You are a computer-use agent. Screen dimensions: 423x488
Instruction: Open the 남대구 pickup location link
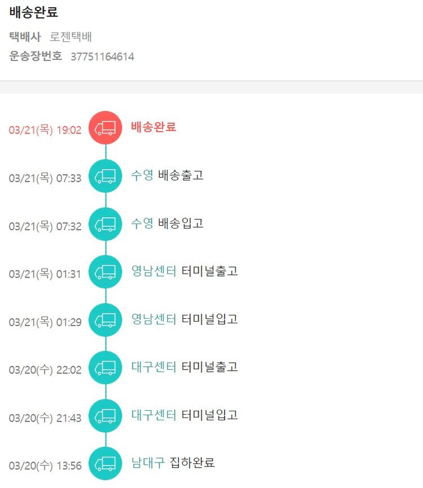(x=148, y=463)
